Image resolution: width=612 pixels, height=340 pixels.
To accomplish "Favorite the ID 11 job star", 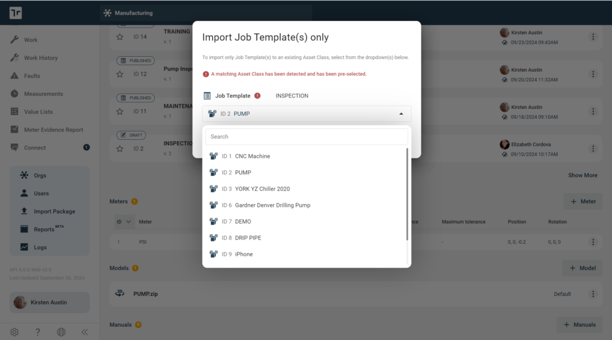I will pos(120,112).
